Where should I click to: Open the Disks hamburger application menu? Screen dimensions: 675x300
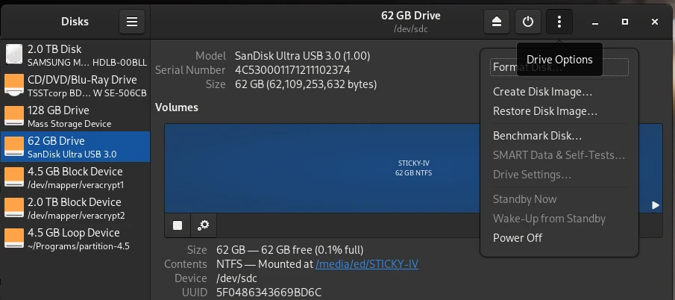pos(132,22)
